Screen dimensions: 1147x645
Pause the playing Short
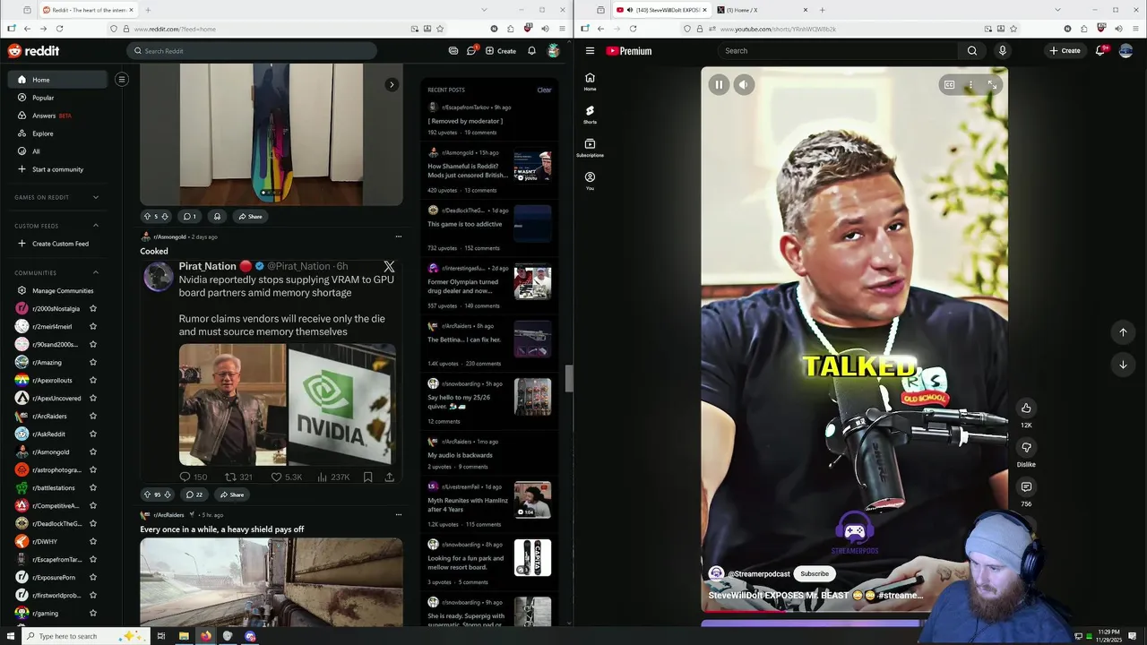(x=719, y=85)
